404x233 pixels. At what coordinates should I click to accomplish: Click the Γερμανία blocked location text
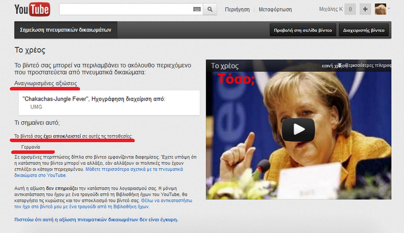(x=31, y=147)
